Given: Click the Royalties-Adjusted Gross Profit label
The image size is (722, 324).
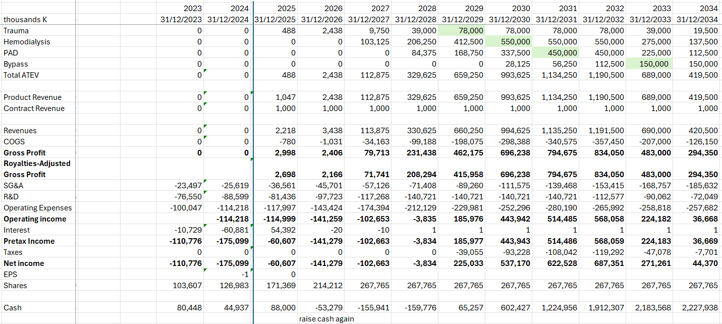Looking at the screenshot, I should pos(38,169).
